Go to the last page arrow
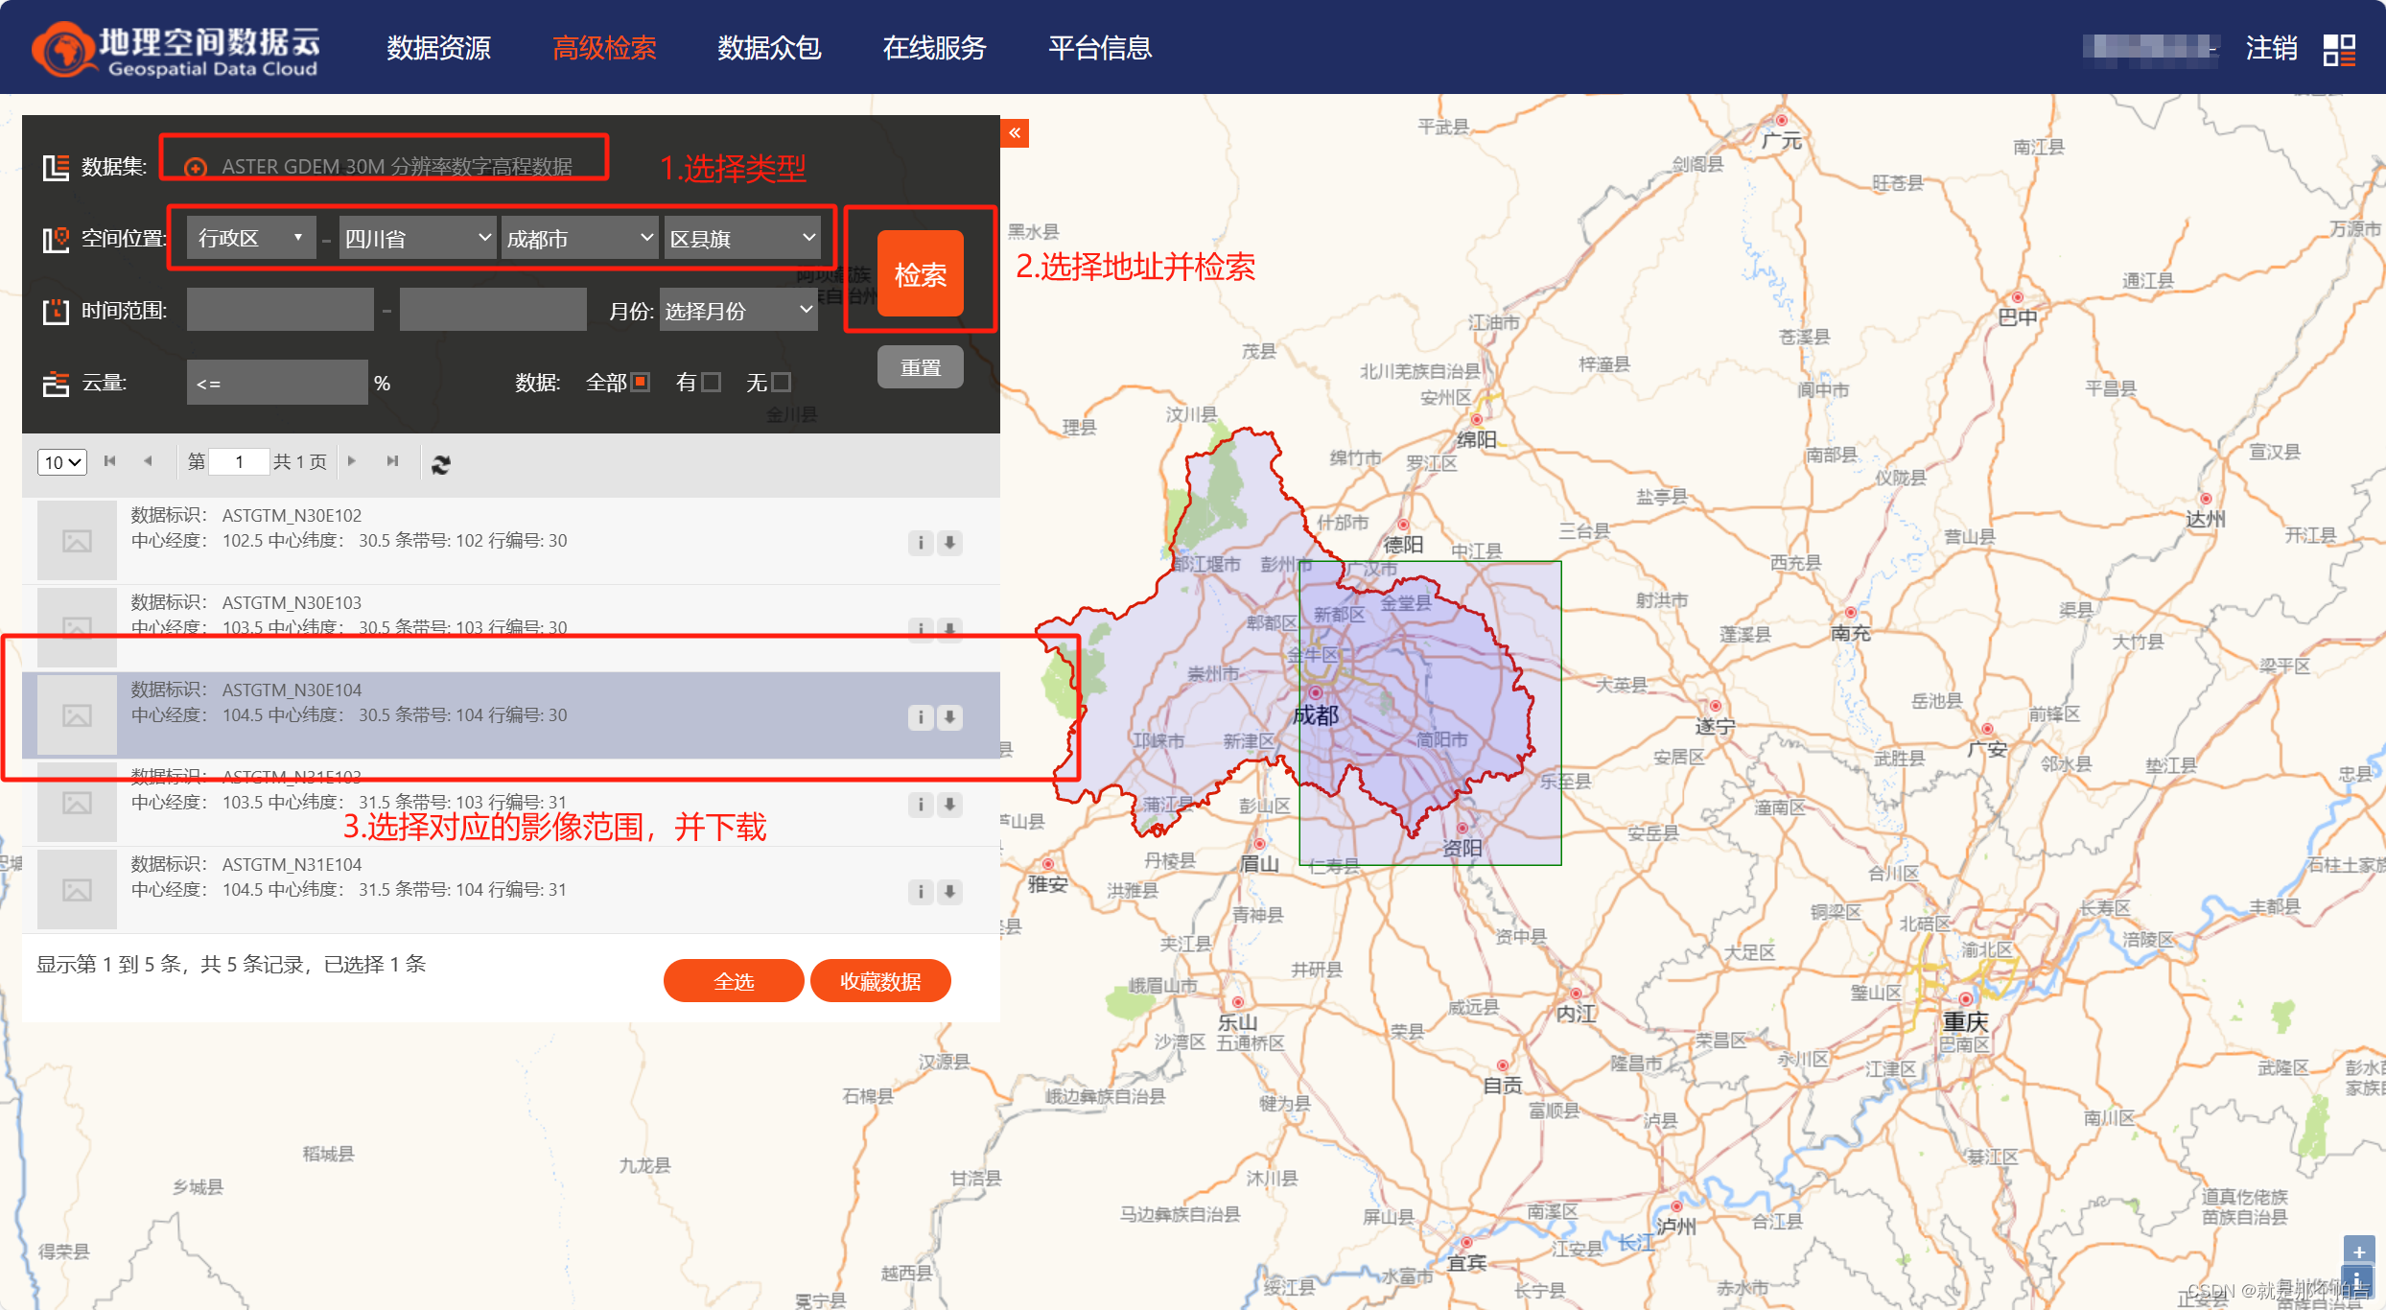Viewport: 2386px width, 1310px height. click(392, 461)
